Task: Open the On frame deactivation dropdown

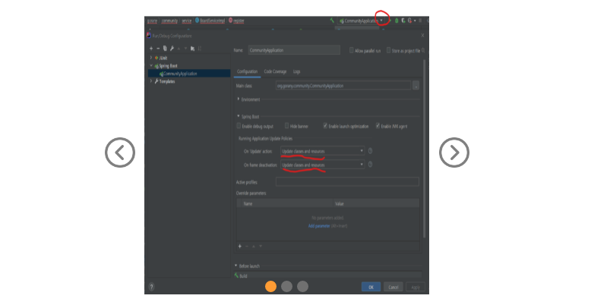Action: (x=323, y=165)
